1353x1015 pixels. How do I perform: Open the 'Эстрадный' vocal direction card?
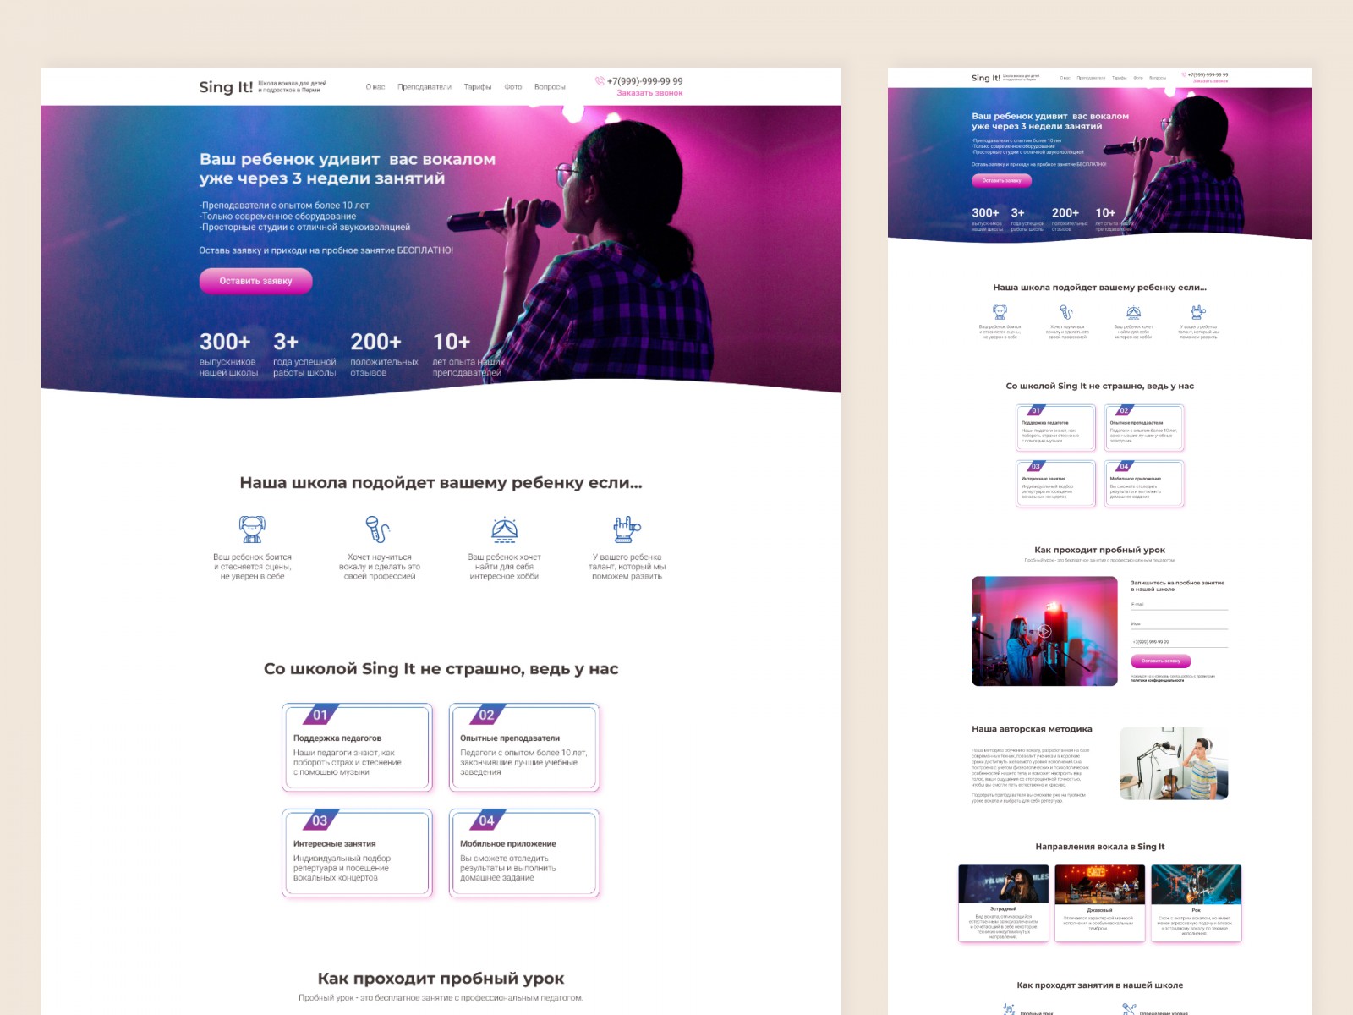[x=1004, y=903]
